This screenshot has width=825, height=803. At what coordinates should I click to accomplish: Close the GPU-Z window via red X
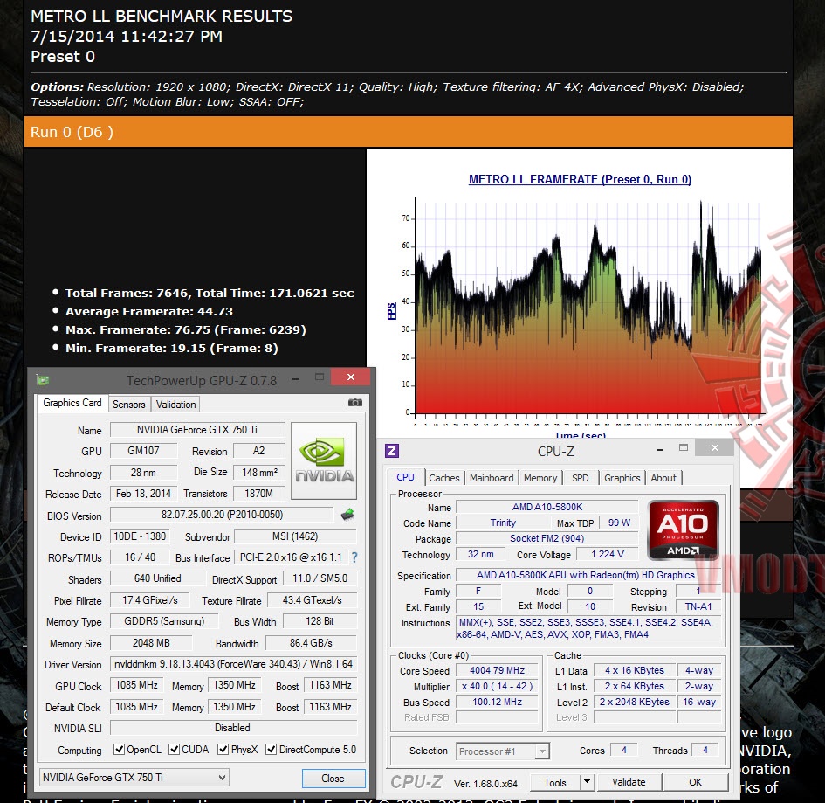tap(350, 377)
